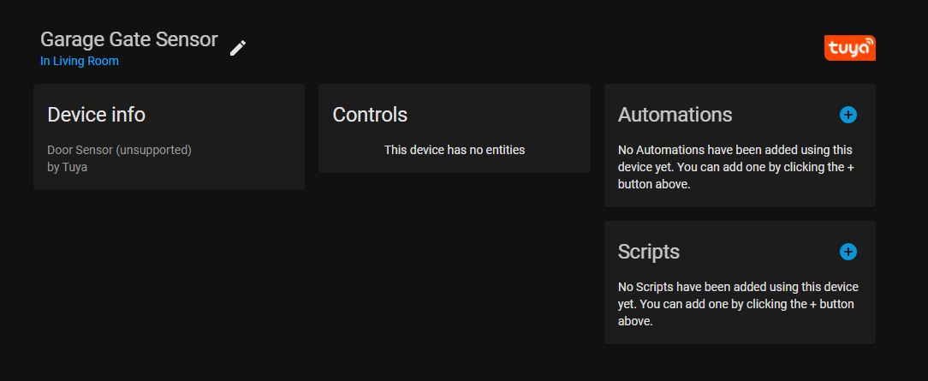
Task: Click 'Door Sensor (unsupported)' model text
Action: coord(120,151)
